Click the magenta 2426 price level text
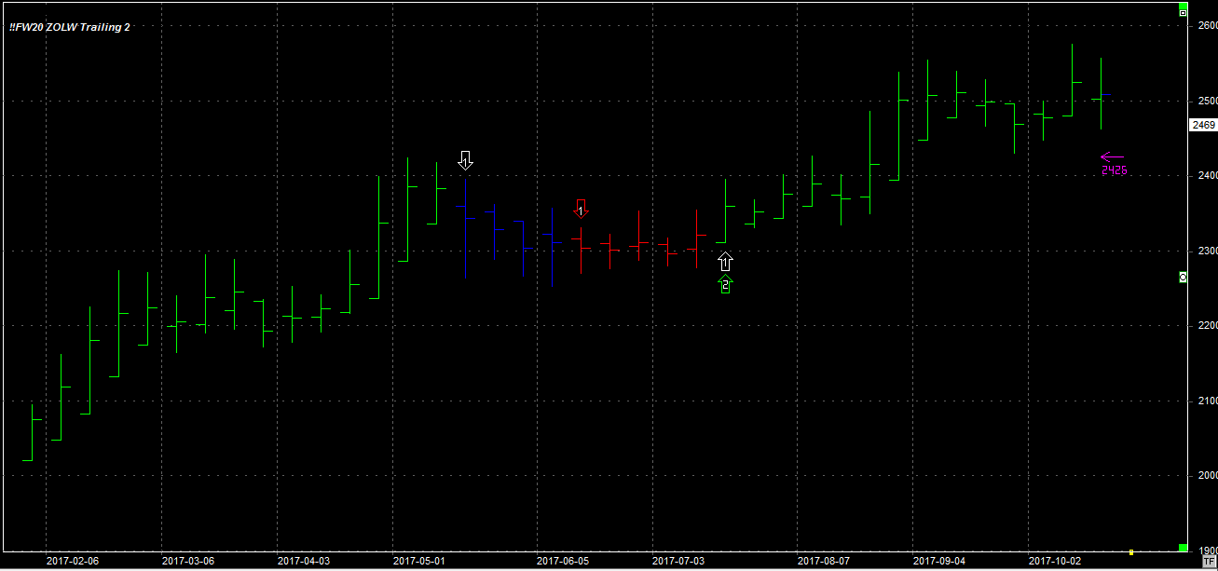This screenshot has height=571, width=1218. [x=1114, y=170]
